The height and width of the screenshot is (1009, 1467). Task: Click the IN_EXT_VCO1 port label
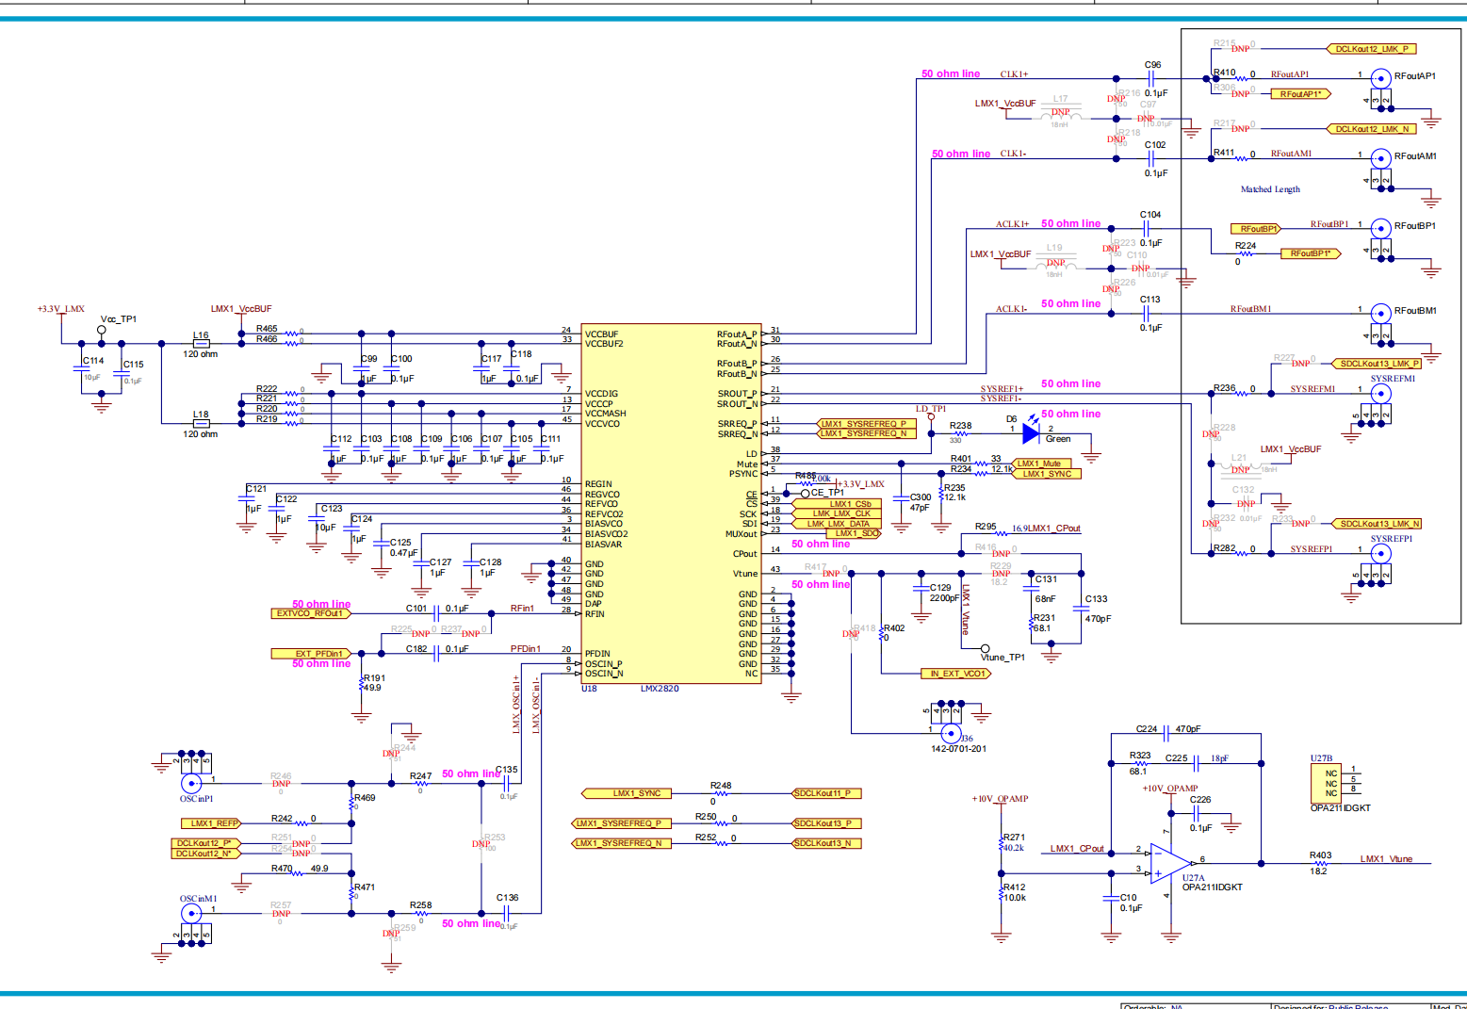click(955, 674)
